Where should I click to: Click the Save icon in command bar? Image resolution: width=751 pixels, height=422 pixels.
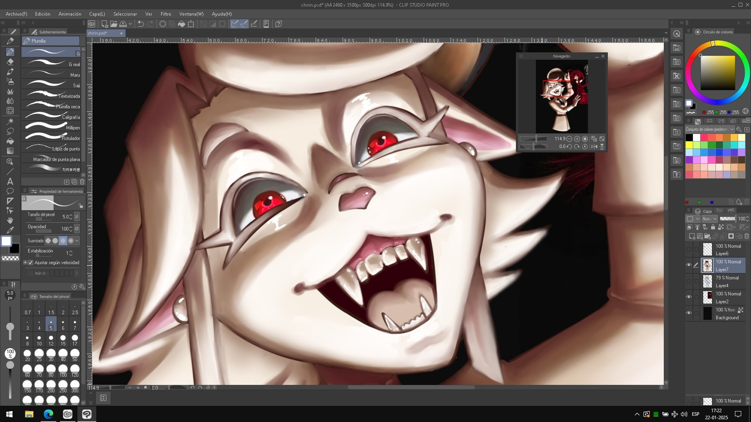click(x=123, y=24)
